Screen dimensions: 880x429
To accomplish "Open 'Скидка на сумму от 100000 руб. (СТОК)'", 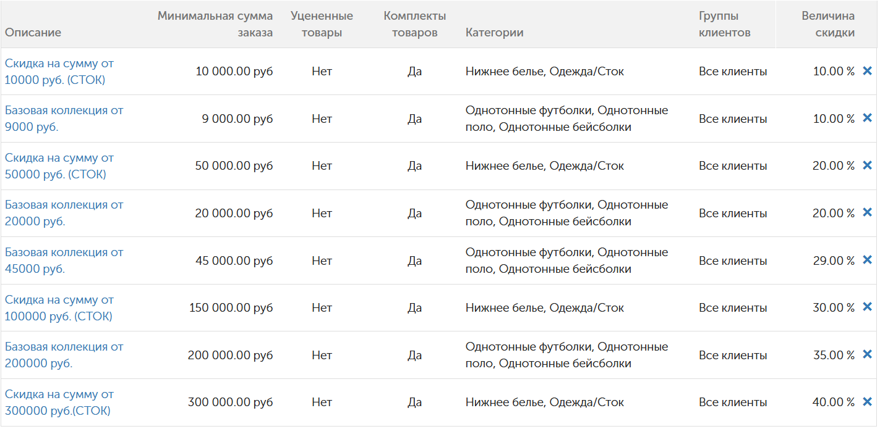I will (x=59, y=308).
